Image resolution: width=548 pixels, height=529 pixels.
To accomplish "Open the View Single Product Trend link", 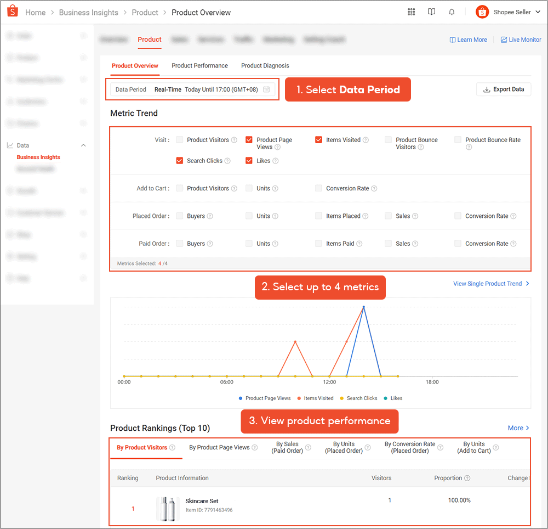I will [487, 283].
